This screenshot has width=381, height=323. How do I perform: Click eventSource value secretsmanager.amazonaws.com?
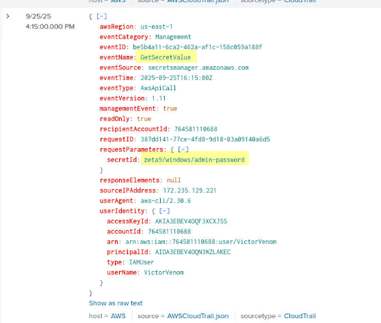point(198,68)
